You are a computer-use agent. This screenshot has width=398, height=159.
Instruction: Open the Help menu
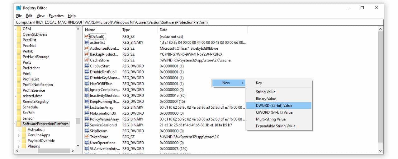pyautogui.click(x=72, y=16)
